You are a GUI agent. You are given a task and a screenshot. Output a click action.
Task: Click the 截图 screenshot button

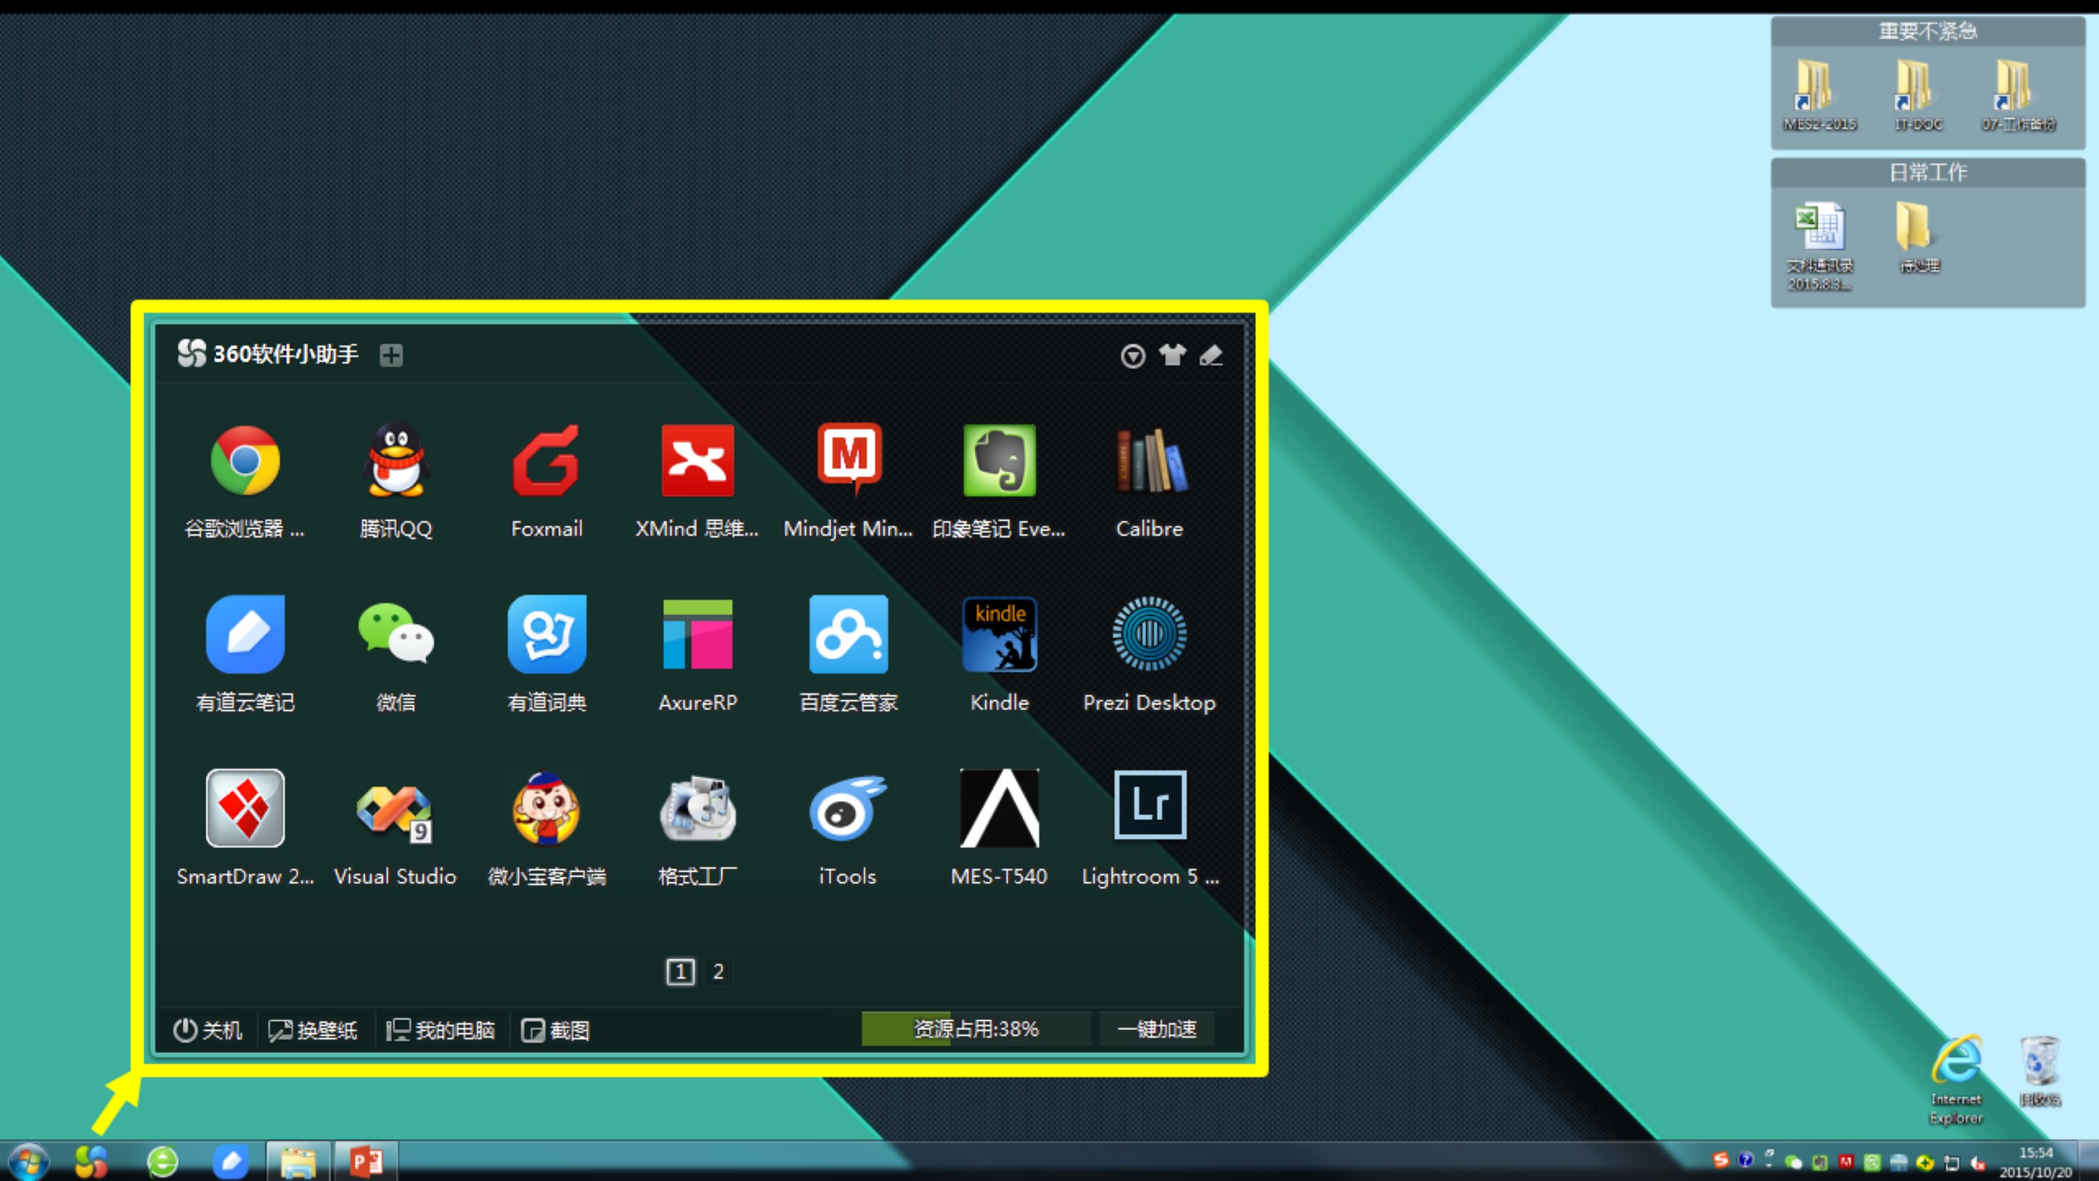click(x=555, y=1030)
